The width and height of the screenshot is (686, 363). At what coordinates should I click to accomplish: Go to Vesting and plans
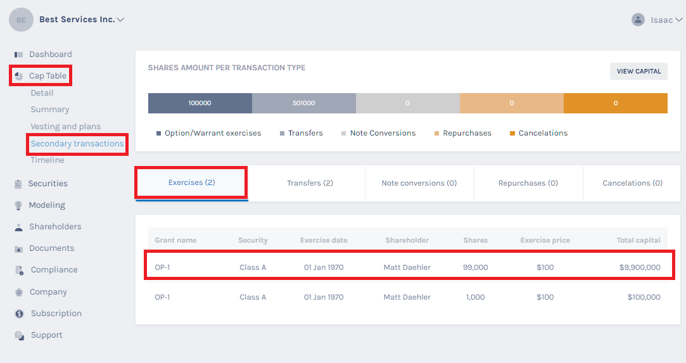point(66,127)
